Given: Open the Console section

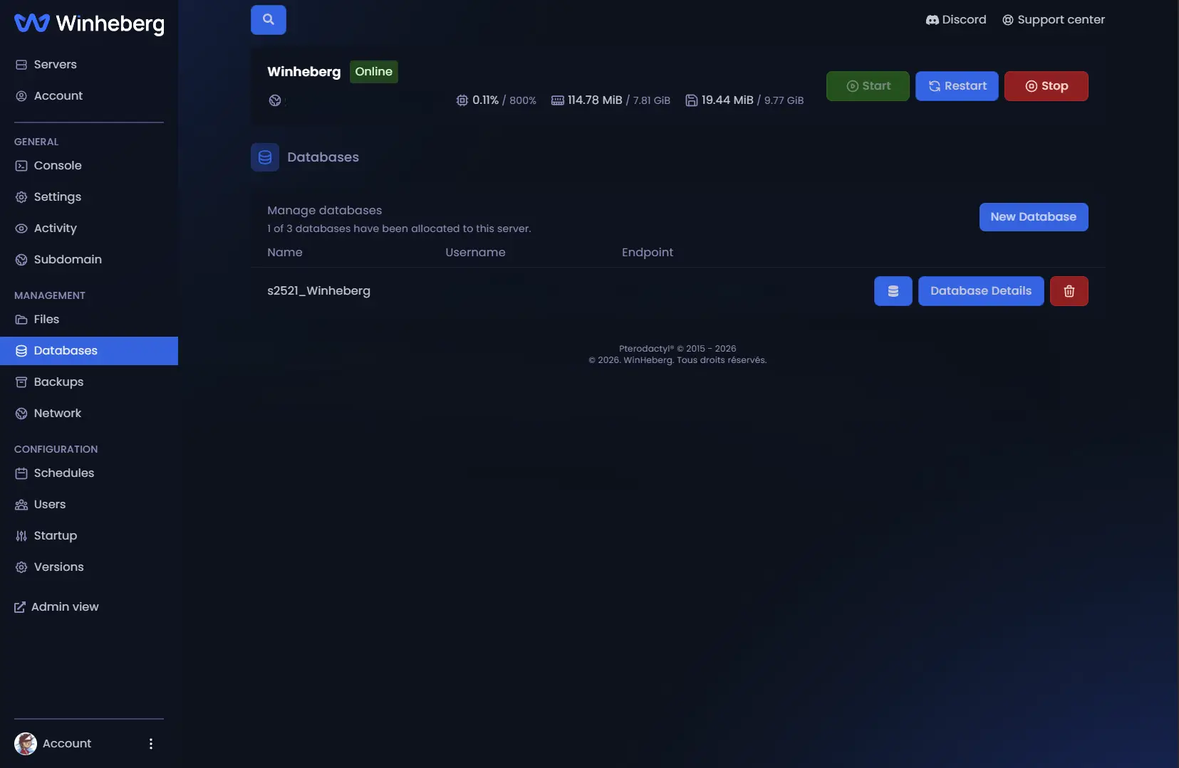Looking at the screenshot, I should [89, 166].
